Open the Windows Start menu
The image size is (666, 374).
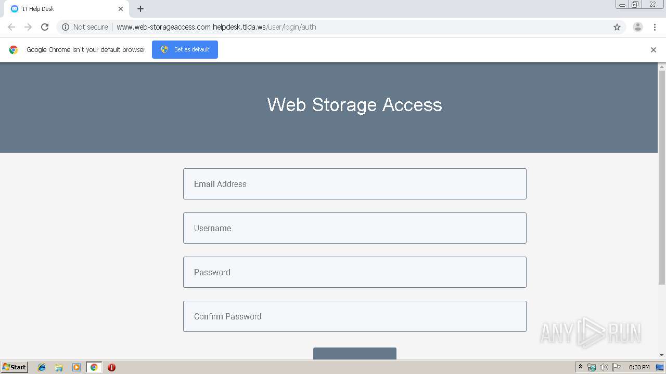[15, 367]
